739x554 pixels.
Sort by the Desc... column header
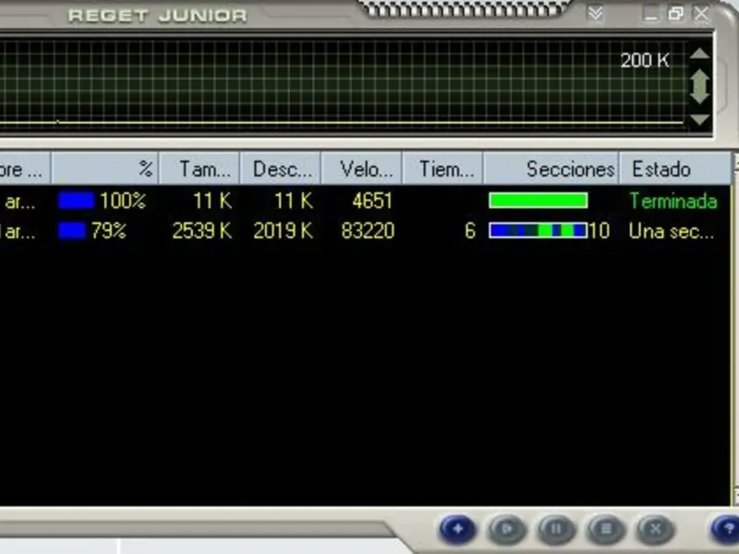(x=281, y=168)
